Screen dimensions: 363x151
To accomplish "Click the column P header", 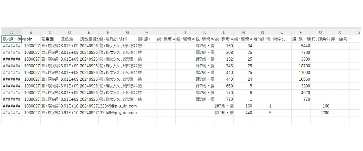I will point(301,32).
